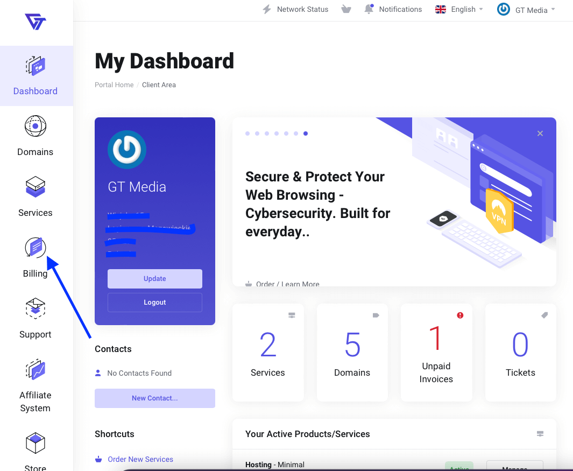Viewport: 573px width, 471px height.
Task: Show the third promo banner slide
Action: (x=267, y=133)
